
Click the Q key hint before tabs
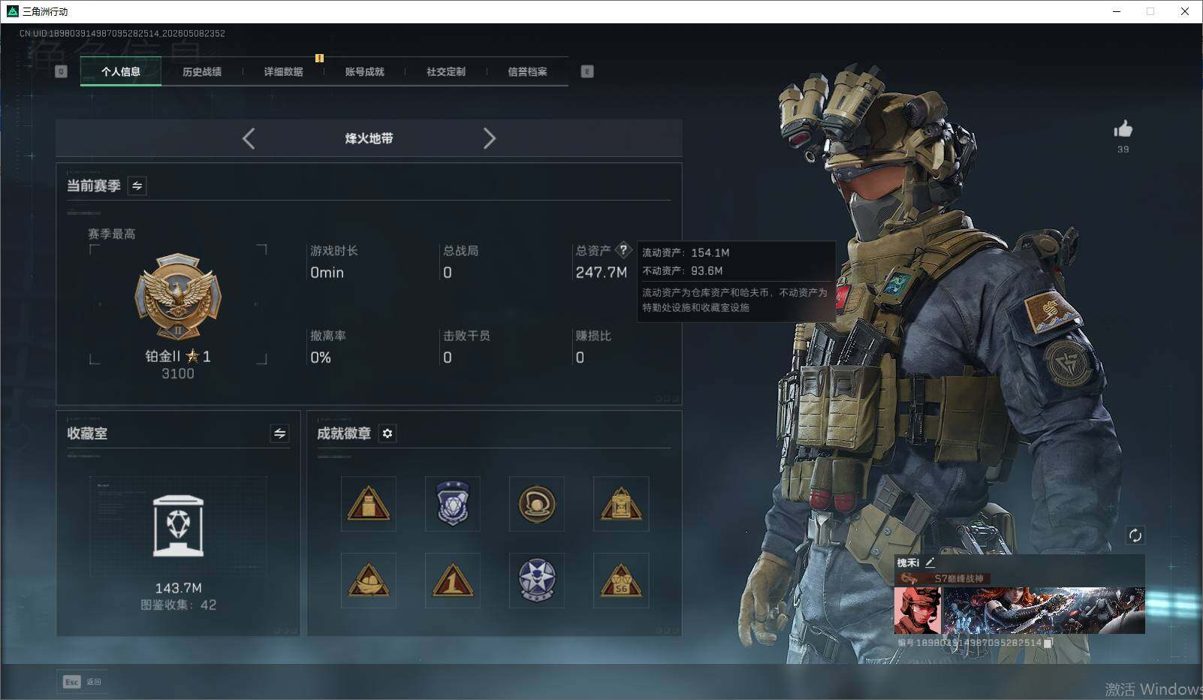62,71
